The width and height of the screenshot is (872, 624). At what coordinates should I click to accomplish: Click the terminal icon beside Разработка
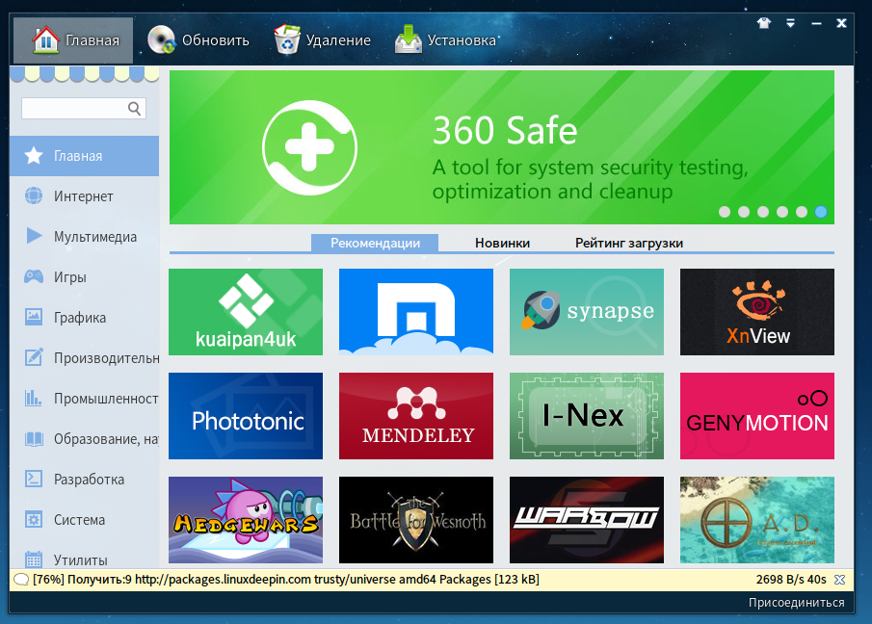pos(34,479)
